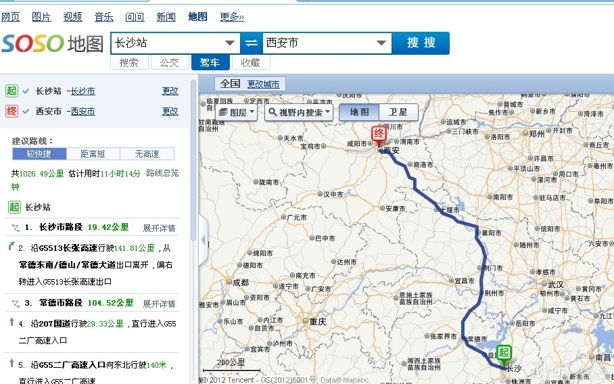Click the 西安市 city link in panel
The height and width of the screenshot is (384, 614).
click(82, 112)
